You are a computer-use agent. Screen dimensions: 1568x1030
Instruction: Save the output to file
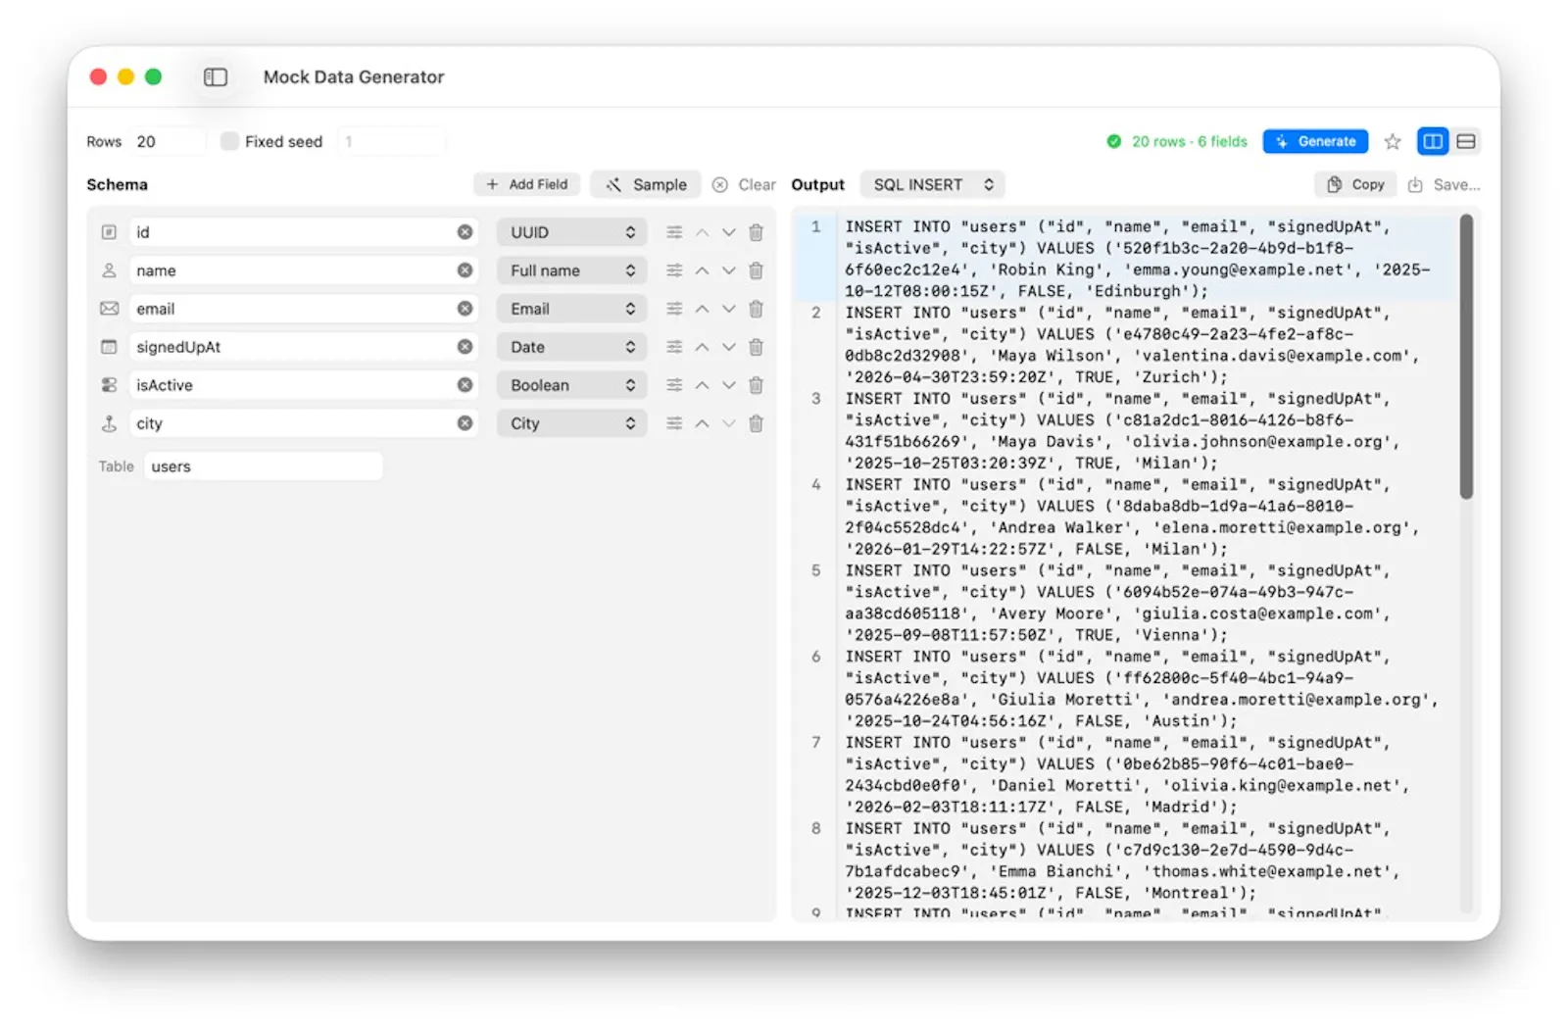[1444, 184]
